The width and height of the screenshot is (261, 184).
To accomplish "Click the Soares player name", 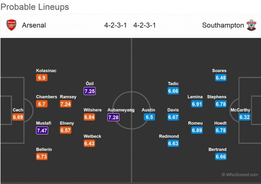I will click(219, 71).
